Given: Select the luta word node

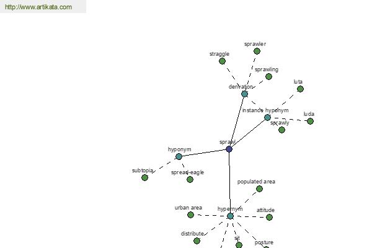Looking at the screenshot, I should (300, 89).
